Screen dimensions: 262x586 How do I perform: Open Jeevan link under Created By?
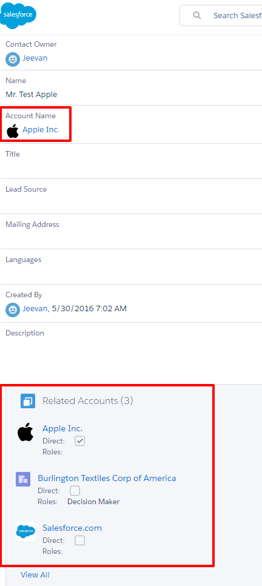pyautogui.click(x=35, y=308)
